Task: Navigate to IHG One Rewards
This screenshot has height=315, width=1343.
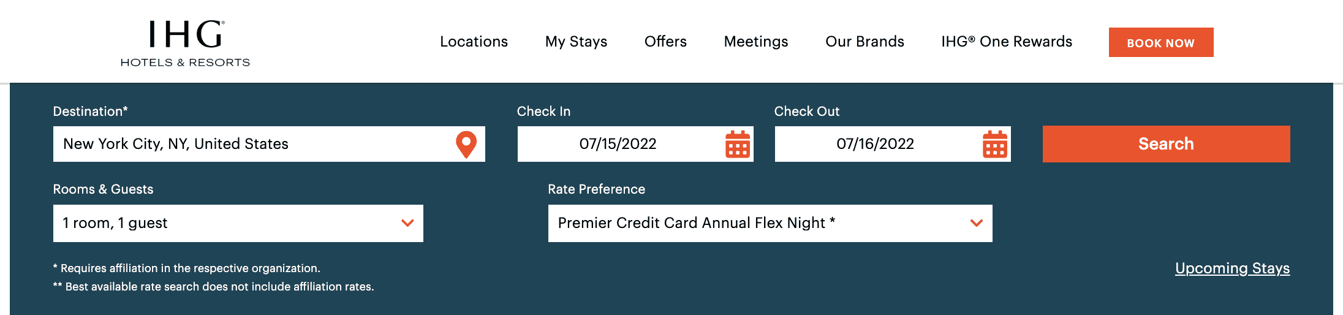Action: point(1007,42)
